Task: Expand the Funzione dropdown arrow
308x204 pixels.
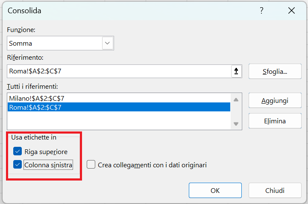Action: (108, 43)
